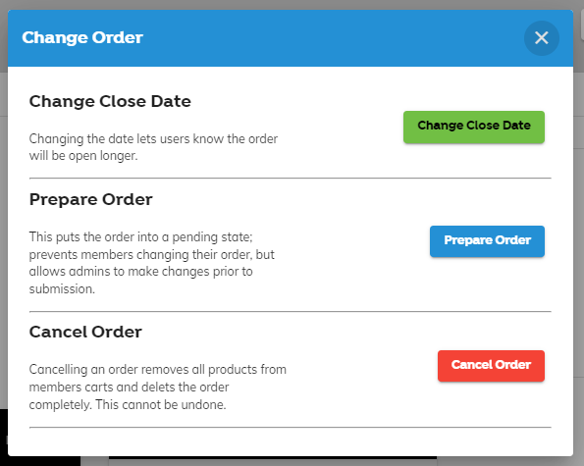Image resolution: width=584 pixels, height=466 pixels.
Task: Click the divider below Cancel Order section
Action: [291, 428]
